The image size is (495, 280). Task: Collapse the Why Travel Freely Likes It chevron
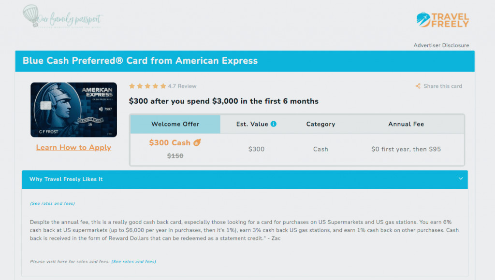pyautogui.click(x=461, y=179)
